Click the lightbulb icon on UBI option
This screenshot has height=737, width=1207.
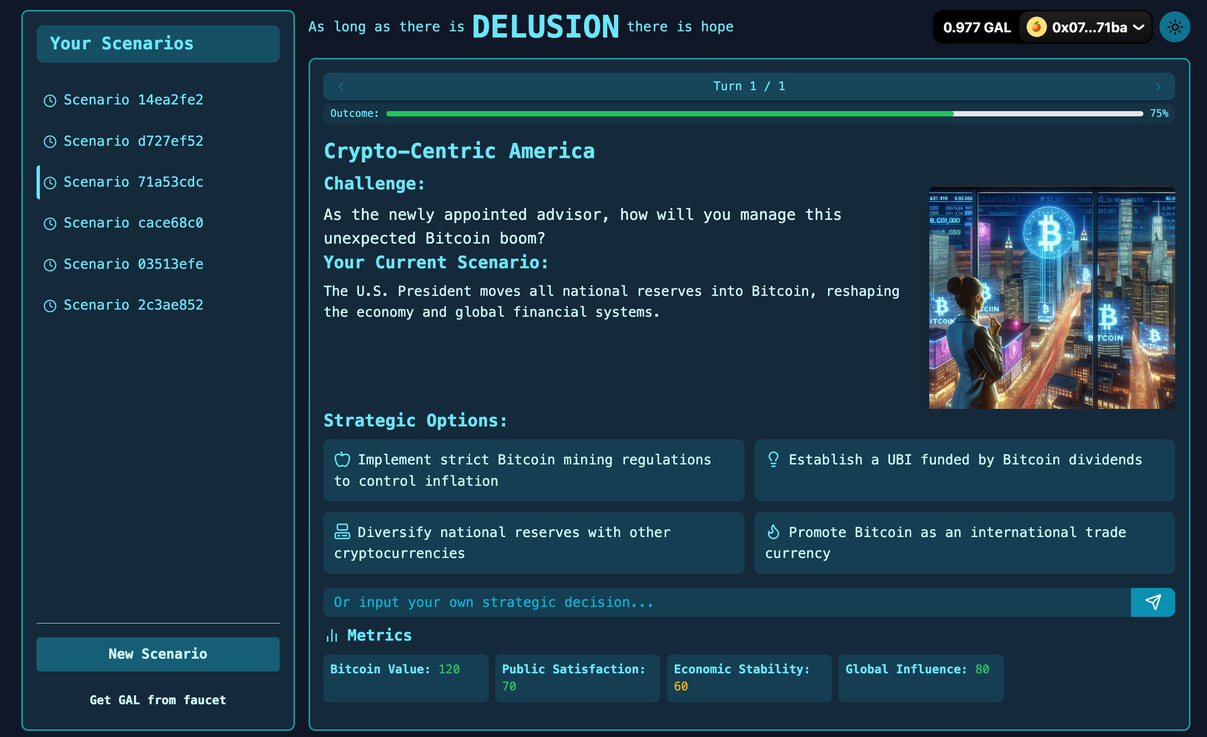click(773, 459)
